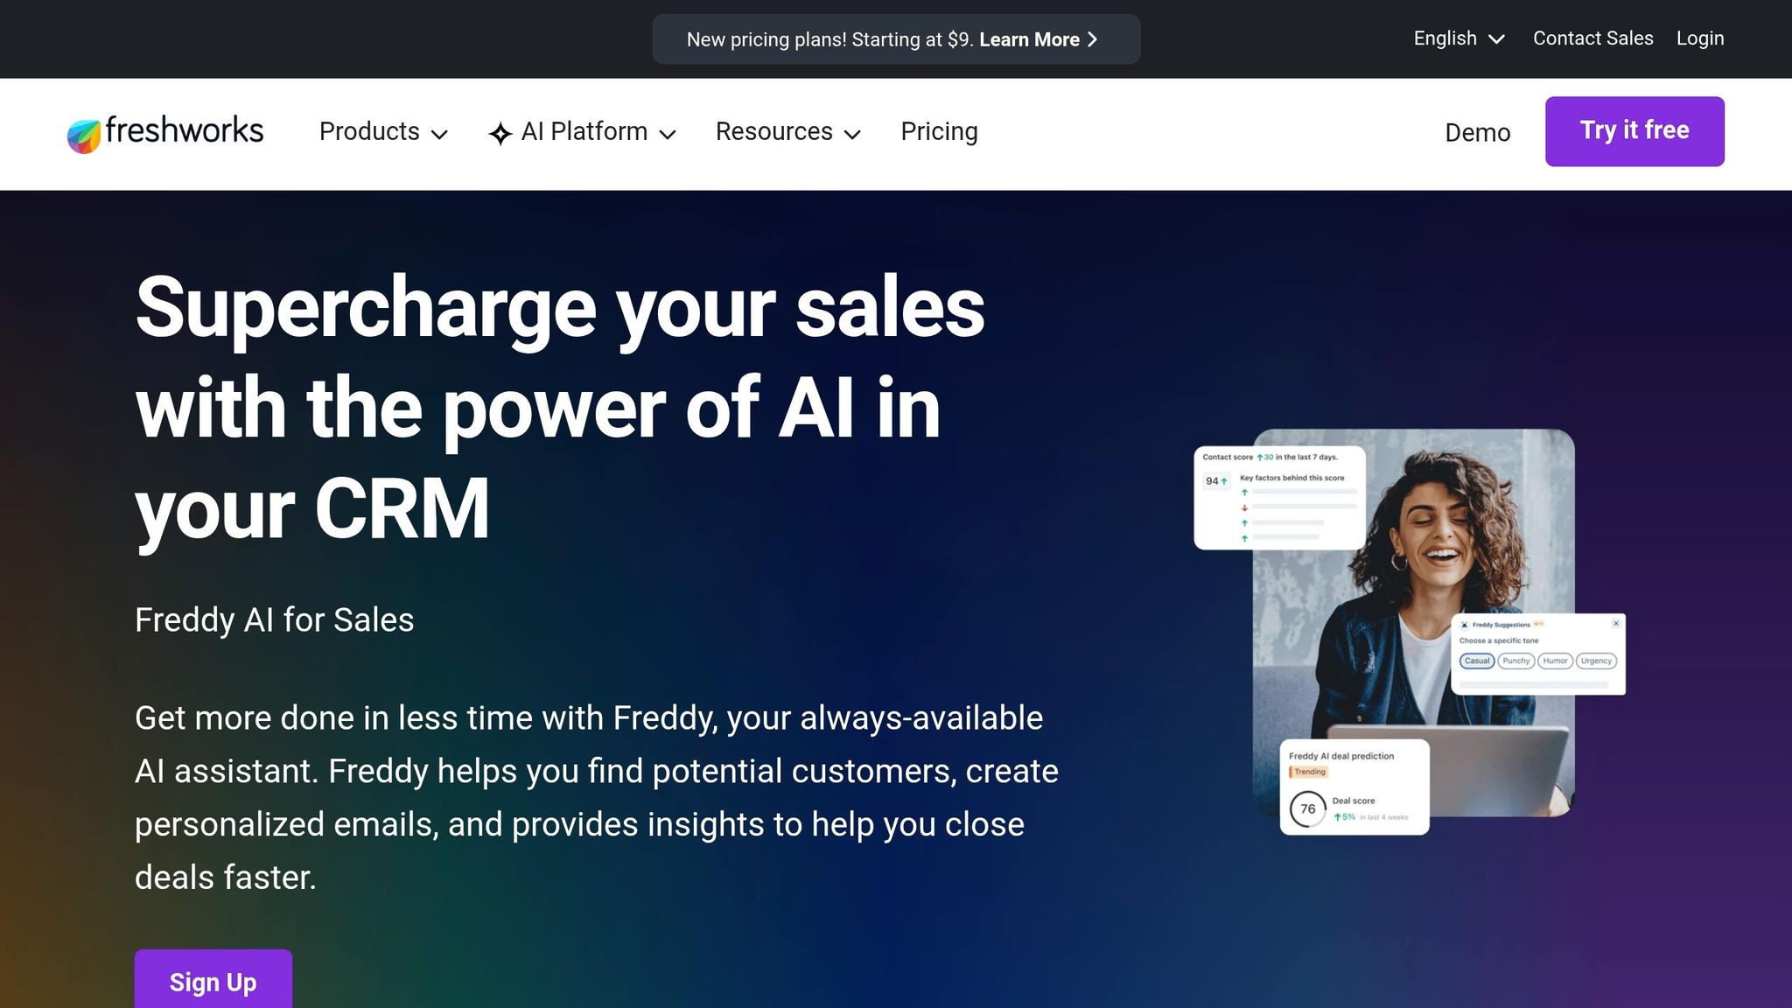Click the Freshworks logo icon

point(84,136)
